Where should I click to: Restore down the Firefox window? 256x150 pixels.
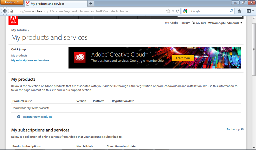click(243, 2)
